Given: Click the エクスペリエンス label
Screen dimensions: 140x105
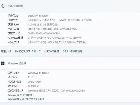Looking at the screenshot, I should pyautogui.click(x=16, y=91).
